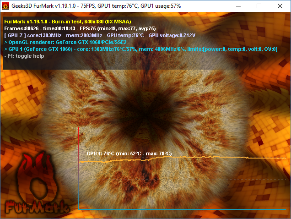Click the 'Frames:88626 - time:00:19:43' stats line
Viewport: 291px width, 219px height.
pyautogui.click(x=80, y=28)
